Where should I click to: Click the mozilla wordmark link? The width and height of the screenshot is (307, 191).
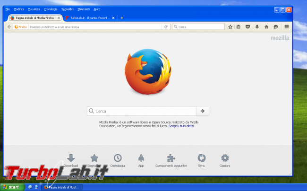point(280,38)
